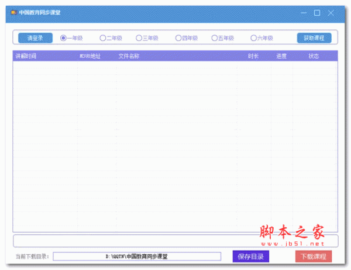351x270 pixels.
Task: Click the 保存目录 button
Action: coord(251,257)
